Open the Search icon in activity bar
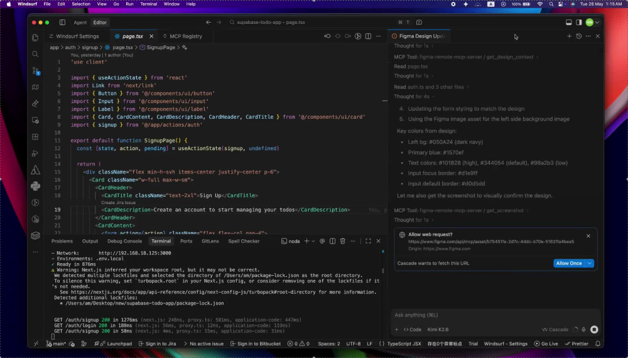This screenshot has width=628, height=358. click(x=35, y=54)
